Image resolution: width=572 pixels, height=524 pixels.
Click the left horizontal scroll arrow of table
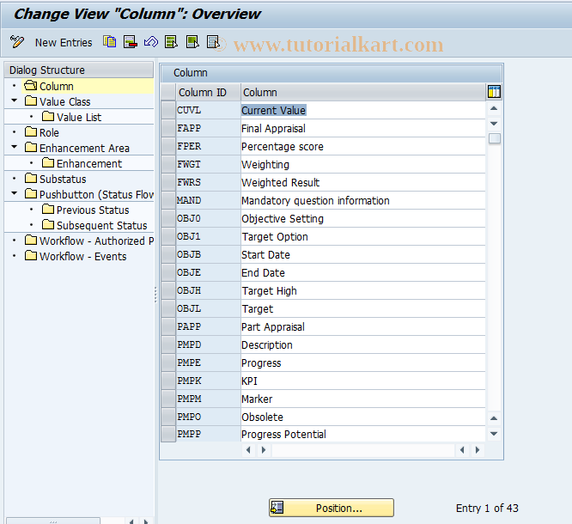tap(248, 450)
